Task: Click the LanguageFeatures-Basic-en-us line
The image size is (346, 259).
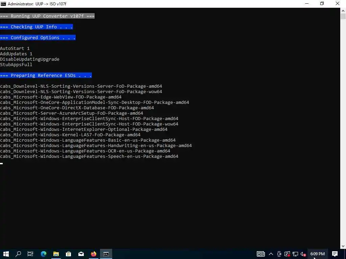Action: [x=88, y=140]
